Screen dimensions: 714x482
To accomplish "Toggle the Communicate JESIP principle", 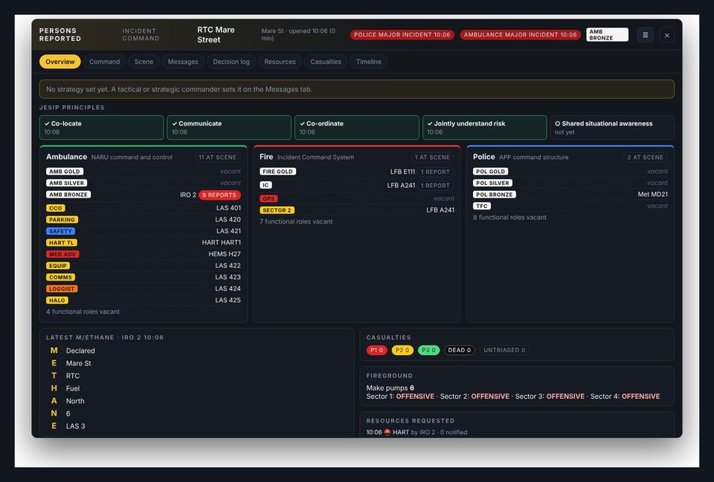I will click(229, 127).
